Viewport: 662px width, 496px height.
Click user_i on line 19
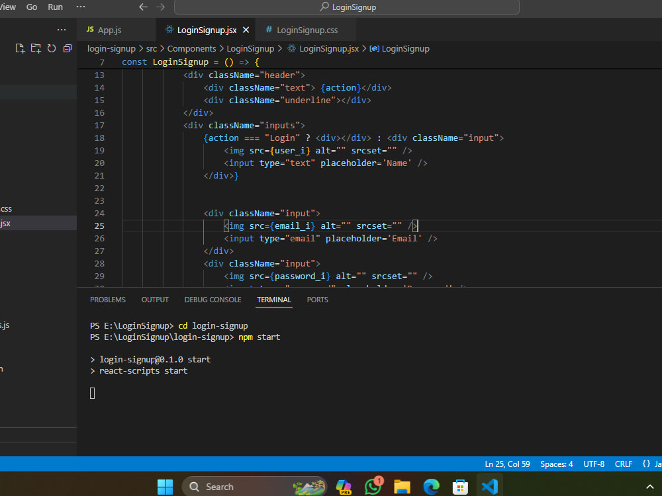[290, 151]
